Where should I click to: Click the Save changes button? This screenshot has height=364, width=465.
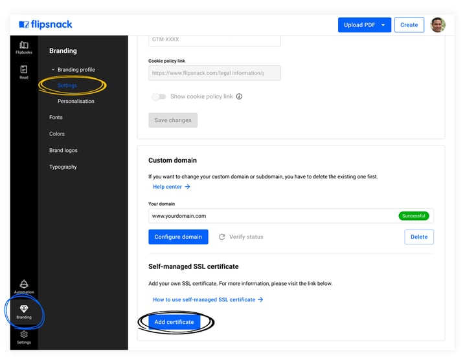[x=173, y=120]
